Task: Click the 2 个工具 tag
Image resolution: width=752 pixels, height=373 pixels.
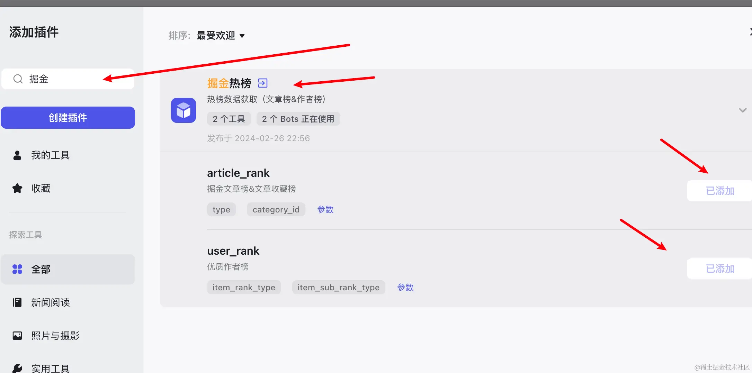Action: click(x=229, y=119)
